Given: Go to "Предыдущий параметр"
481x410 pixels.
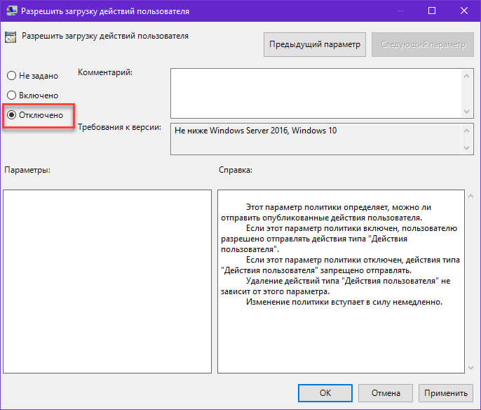Looking at the screenshot, I should pos(314,44).
